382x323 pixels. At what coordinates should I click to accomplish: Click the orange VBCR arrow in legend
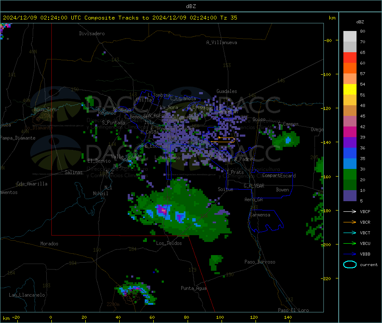click(x=350, y=222)
